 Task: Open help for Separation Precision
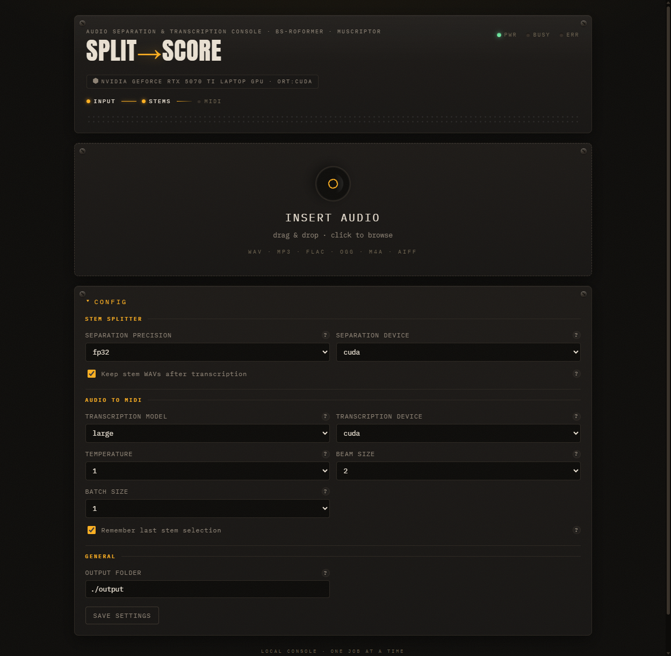(x=325, y=335)
